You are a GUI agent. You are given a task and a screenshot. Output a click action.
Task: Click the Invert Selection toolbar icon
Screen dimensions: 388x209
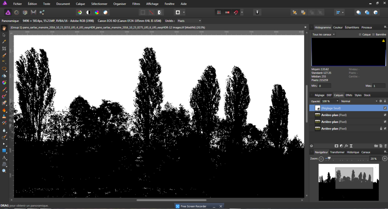pyautogui.click(x=160, y=12)
